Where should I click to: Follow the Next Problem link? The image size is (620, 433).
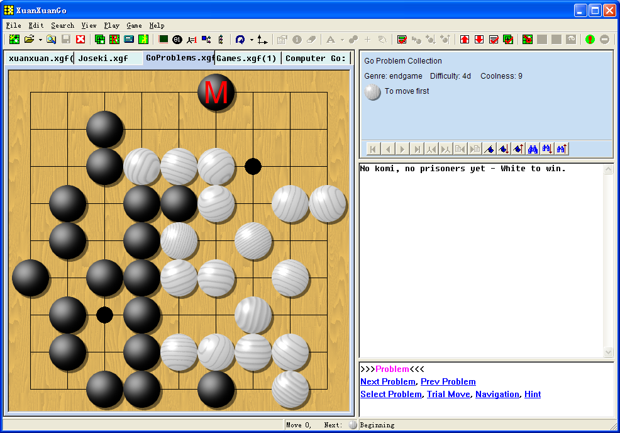click(x=388, y=381)
